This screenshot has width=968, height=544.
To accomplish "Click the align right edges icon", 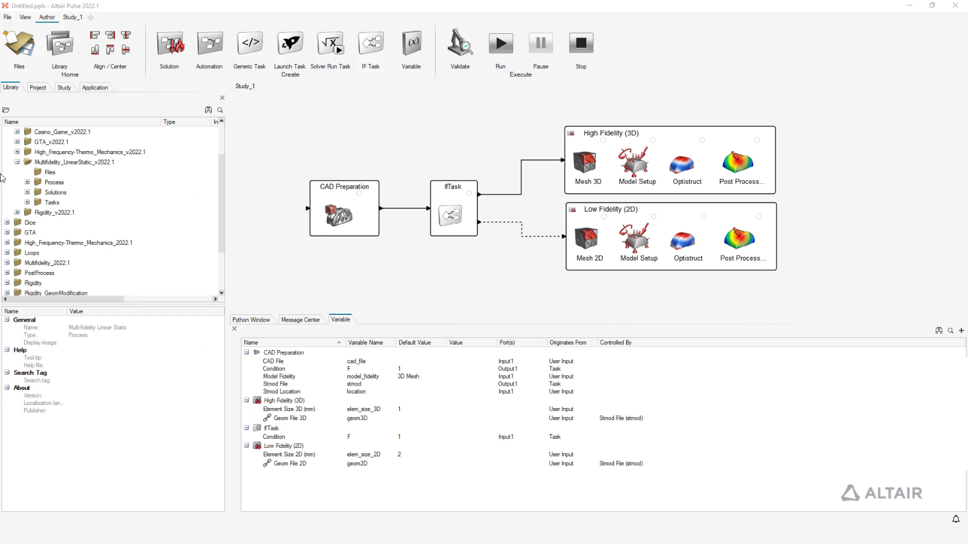I will point(110,35).
